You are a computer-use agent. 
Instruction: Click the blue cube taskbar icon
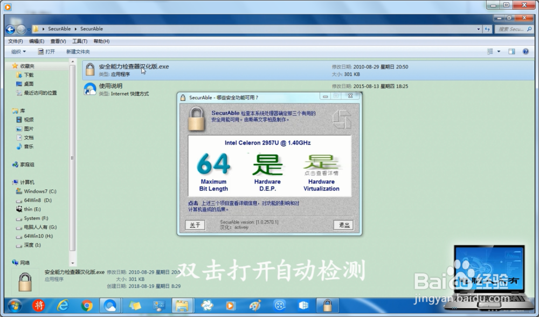coord(303,305)
